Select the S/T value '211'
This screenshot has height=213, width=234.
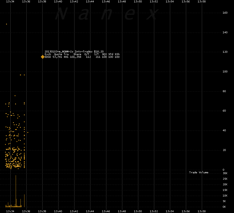(98, 57)
